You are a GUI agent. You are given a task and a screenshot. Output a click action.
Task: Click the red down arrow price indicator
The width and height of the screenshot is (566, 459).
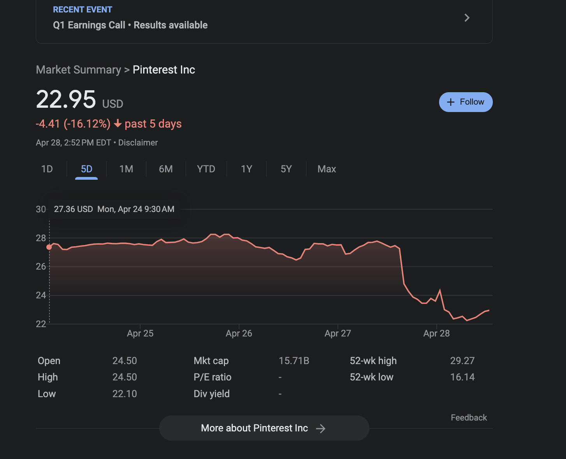tap(118, 124)
